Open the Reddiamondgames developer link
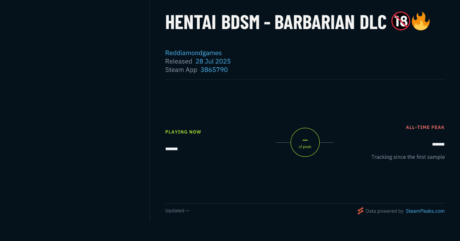 coord(193,53)
